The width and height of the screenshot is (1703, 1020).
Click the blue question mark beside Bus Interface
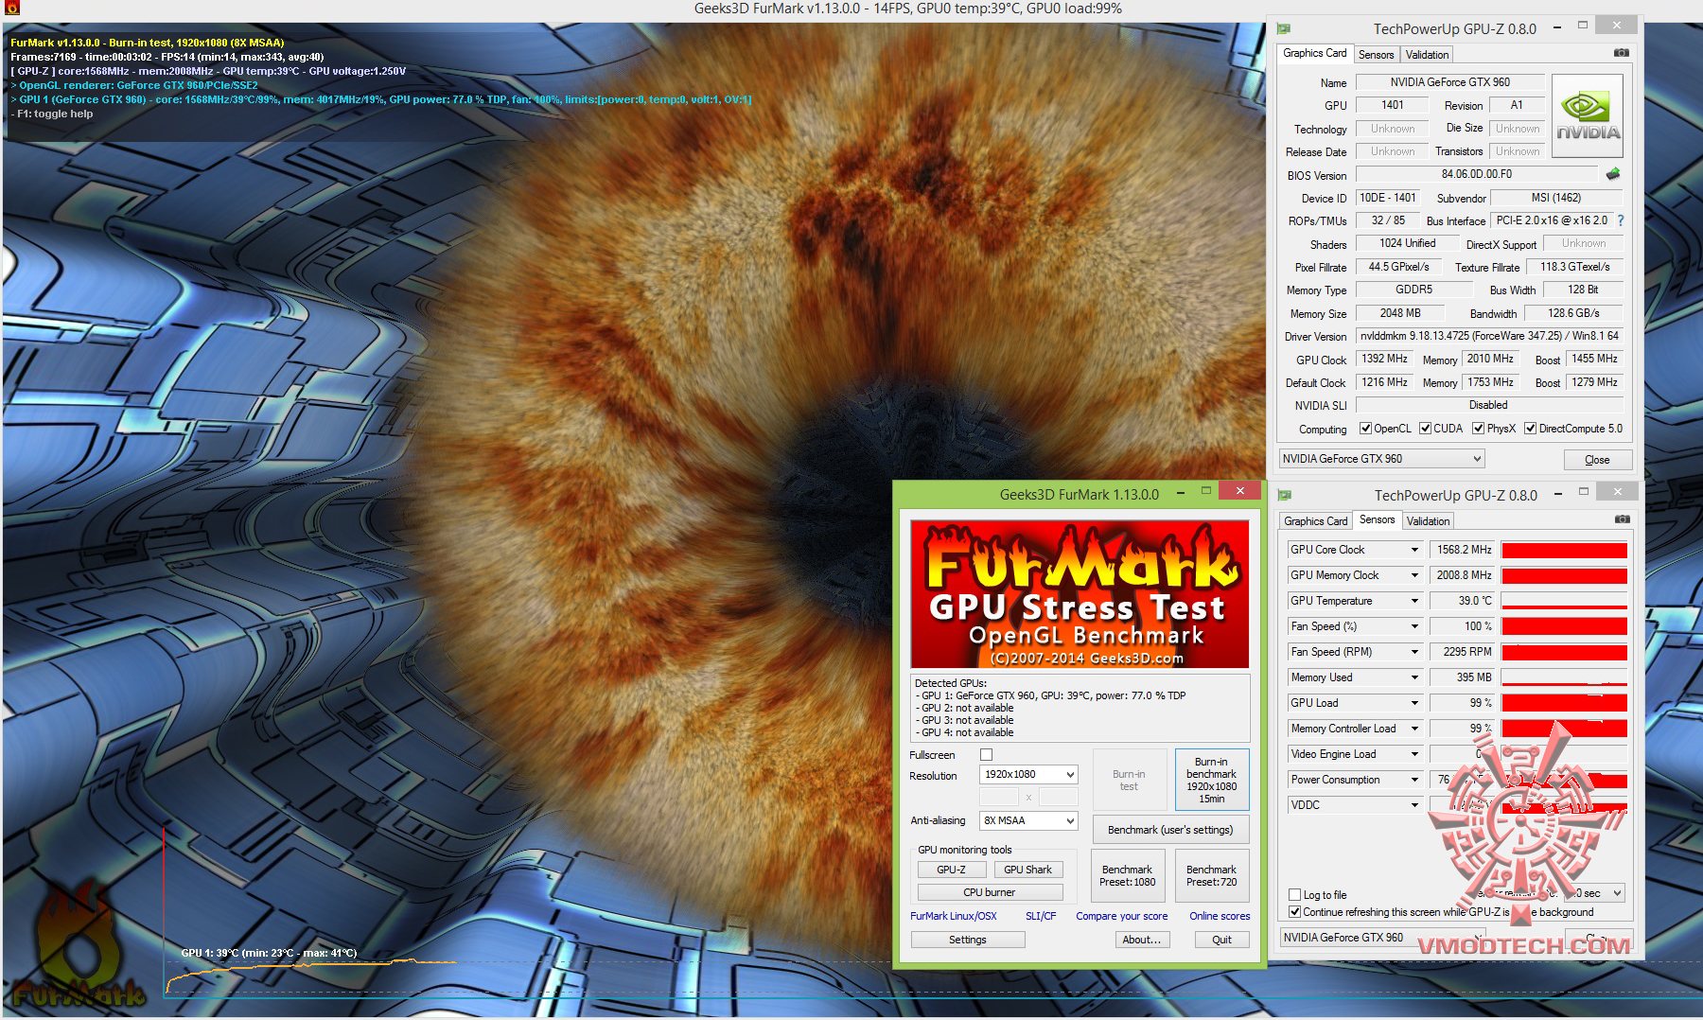(1621, 220)
